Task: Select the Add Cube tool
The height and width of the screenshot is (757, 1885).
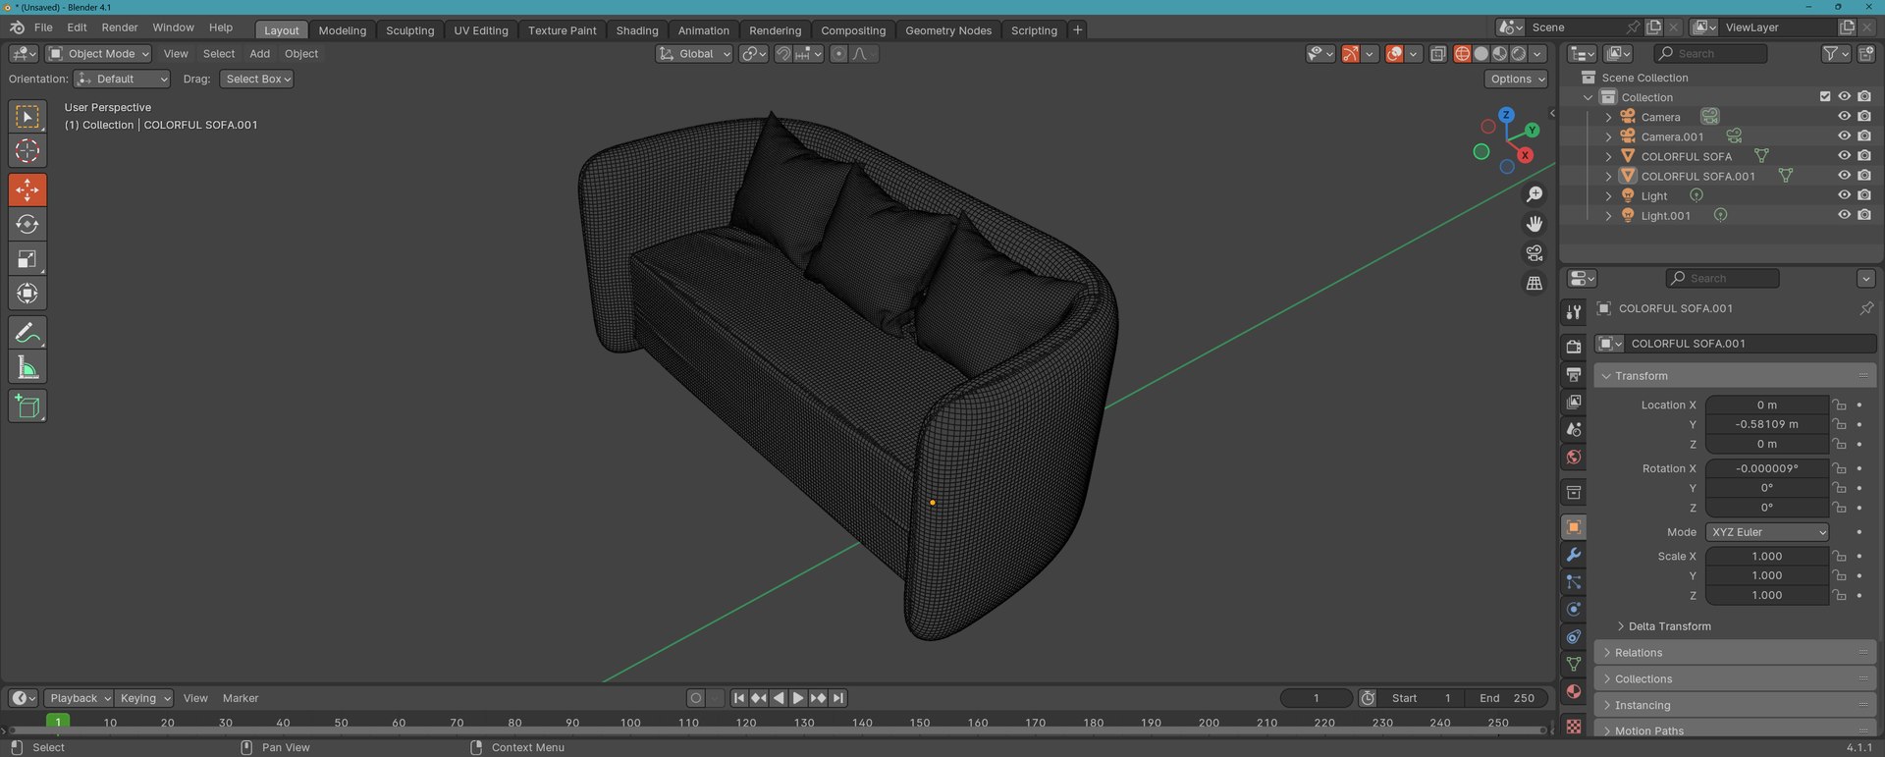Action: (27, 406)
